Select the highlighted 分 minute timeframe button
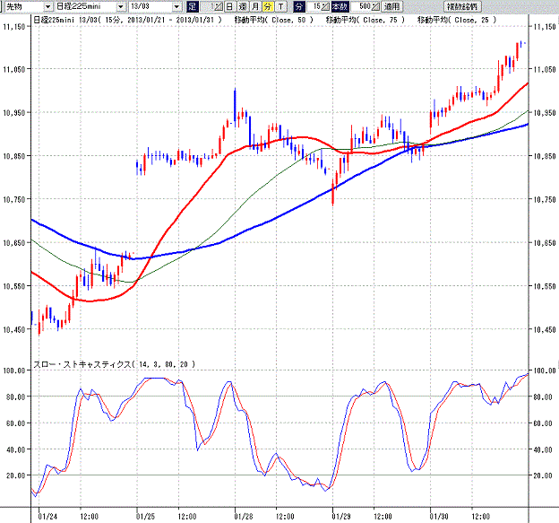The image size is (559, 523). [268, 6]
